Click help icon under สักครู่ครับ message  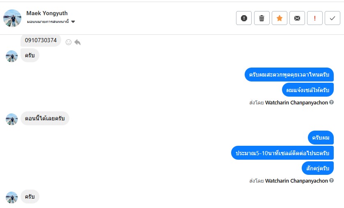tap(331, 181)
